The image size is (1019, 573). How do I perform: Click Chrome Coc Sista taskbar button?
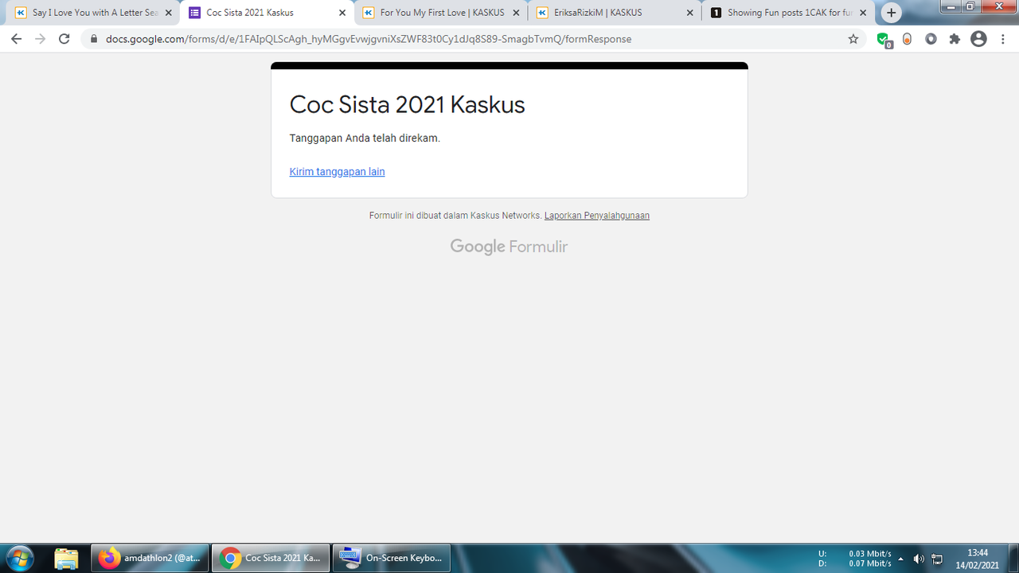point(271,558)
